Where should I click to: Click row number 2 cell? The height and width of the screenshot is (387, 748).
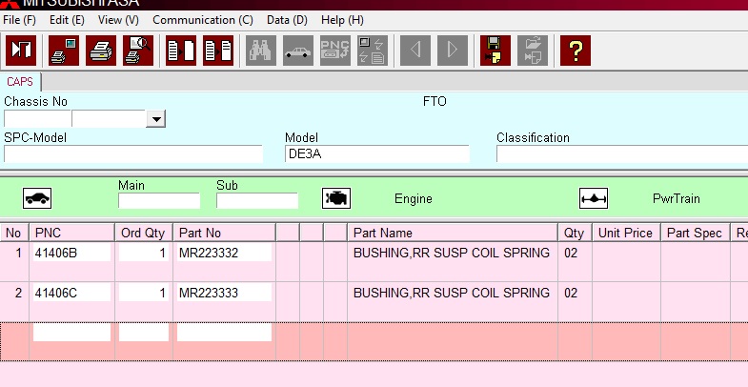coord(15,301)
